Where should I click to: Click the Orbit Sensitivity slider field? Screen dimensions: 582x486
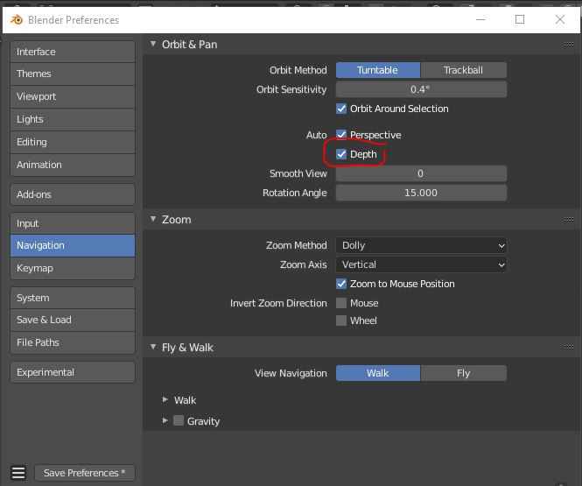[x=421, y=89]
